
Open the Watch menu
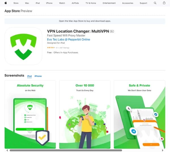[62, 3]
